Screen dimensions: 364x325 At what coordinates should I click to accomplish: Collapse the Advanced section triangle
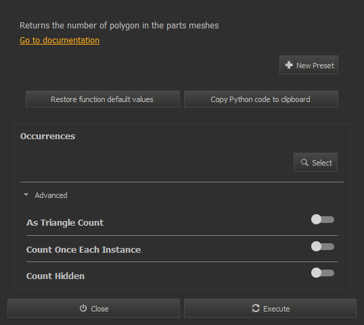pos(26,195)
